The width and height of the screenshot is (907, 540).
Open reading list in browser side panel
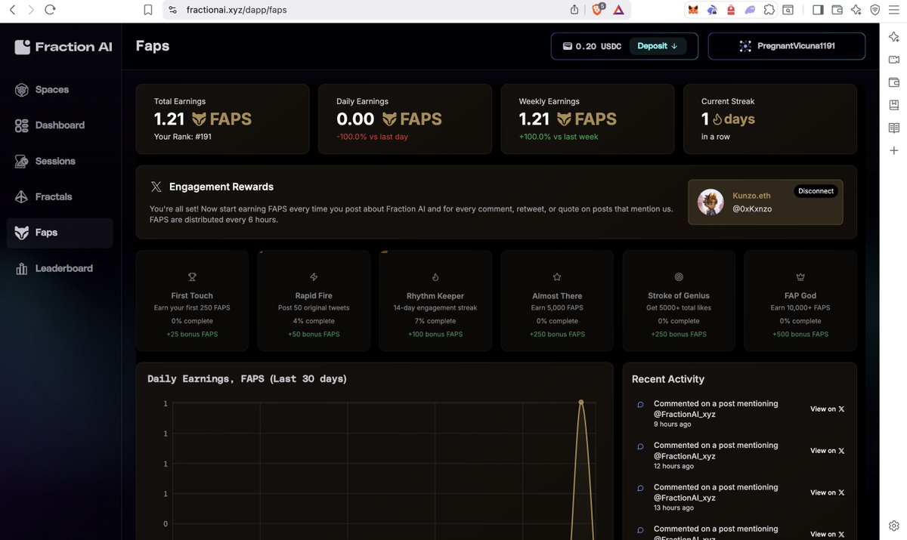pos(894,128)
